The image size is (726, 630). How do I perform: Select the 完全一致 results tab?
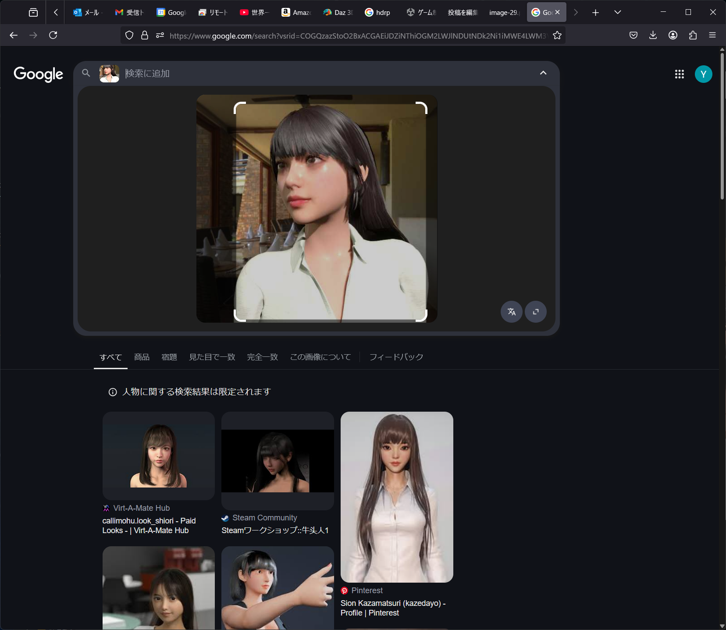tap(262, 357)
